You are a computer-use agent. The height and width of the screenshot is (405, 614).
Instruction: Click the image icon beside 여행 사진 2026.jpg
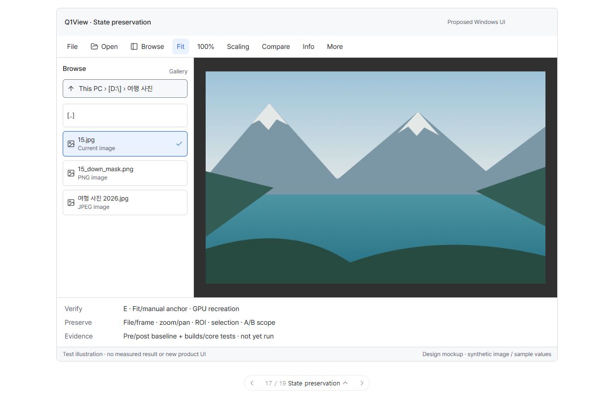click(x=71, y=202)
